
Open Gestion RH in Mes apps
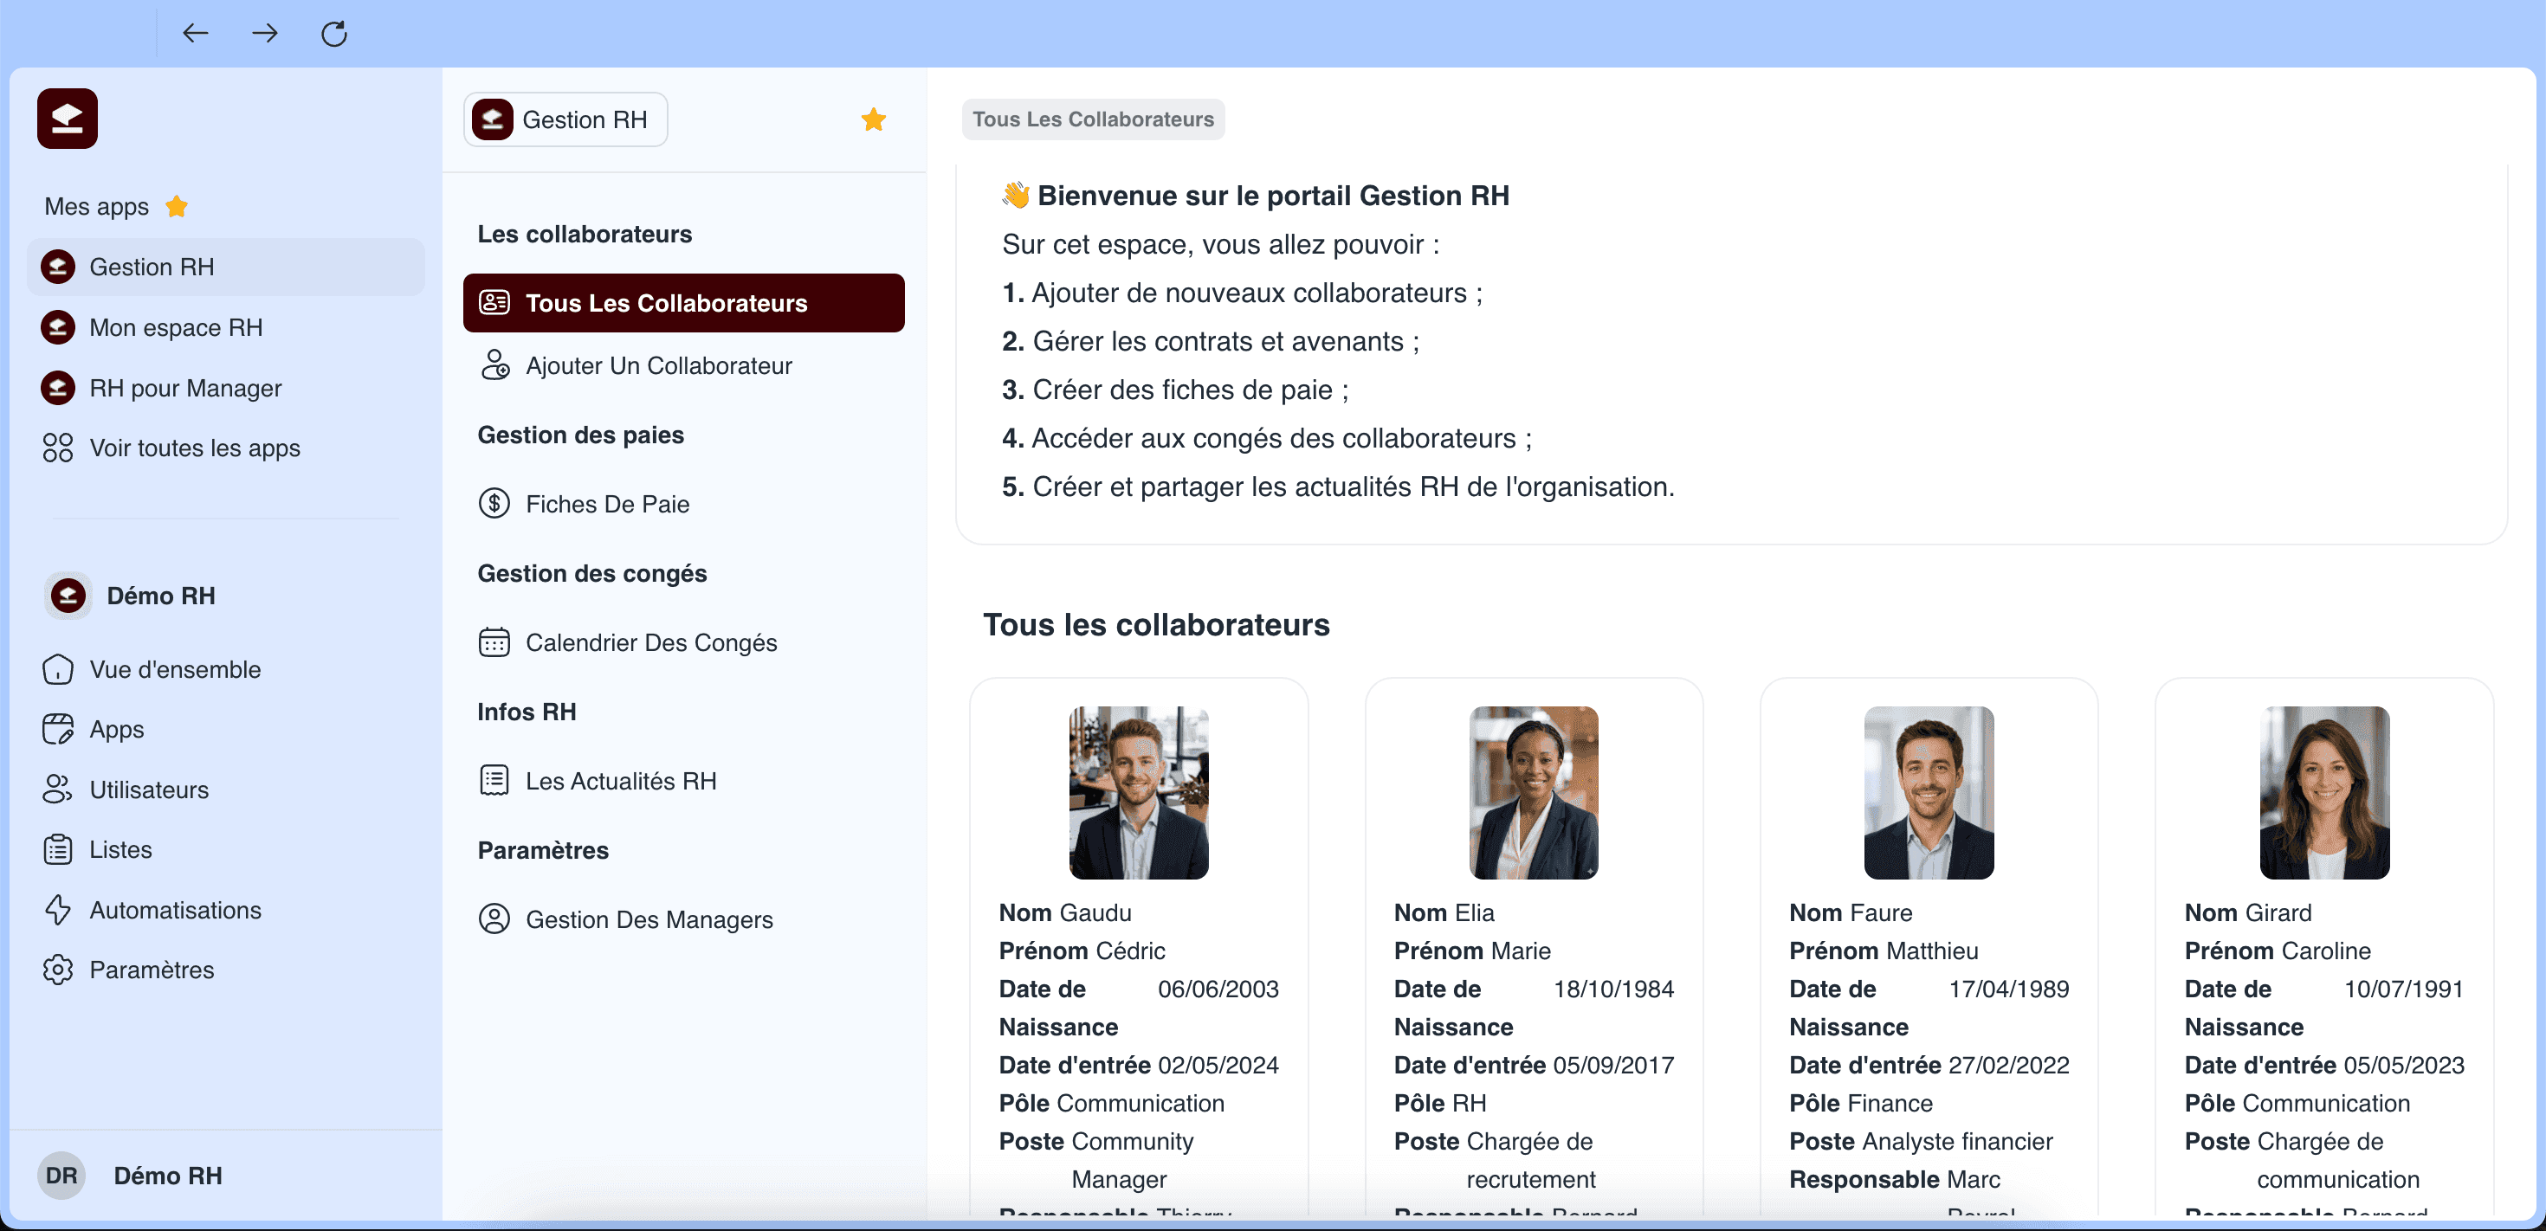226,267
